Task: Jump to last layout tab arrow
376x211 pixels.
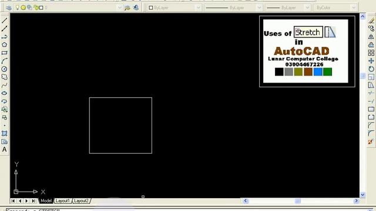Action: 33,200
